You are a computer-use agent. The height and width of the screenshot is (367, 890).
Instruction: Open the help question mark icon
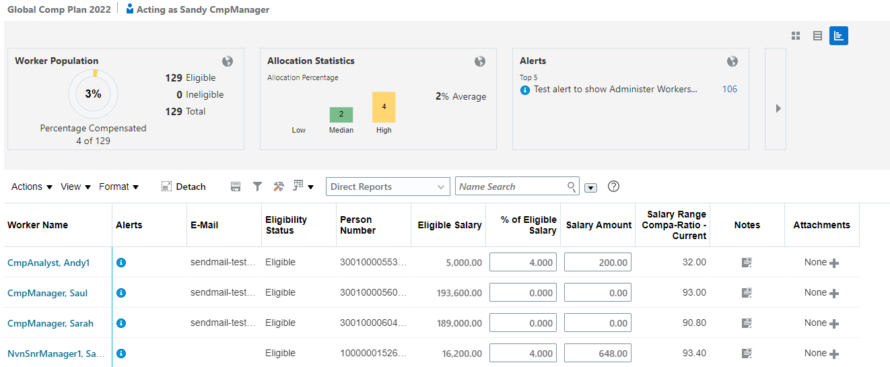pyautogui.click(x=613, y=187)
